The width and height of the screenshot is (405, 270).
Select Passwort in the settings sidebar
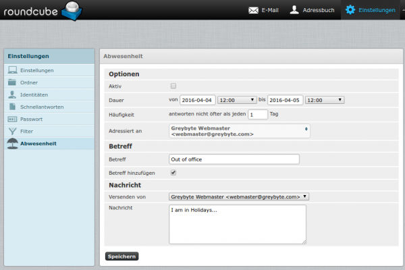point(33,119)
